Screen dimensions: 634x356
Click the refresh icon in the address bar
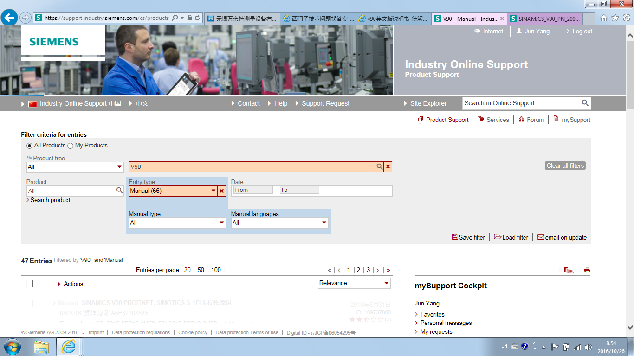point(198,18)
